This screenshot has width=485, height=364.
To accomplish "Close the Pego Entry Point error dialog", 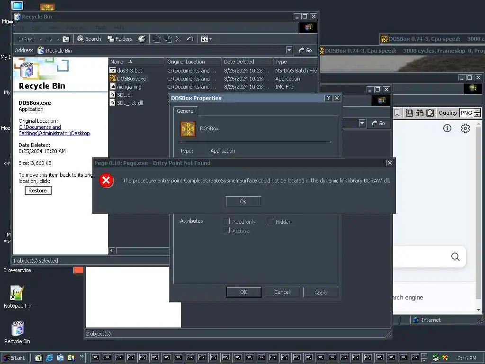I will click(x=389, y=163).
